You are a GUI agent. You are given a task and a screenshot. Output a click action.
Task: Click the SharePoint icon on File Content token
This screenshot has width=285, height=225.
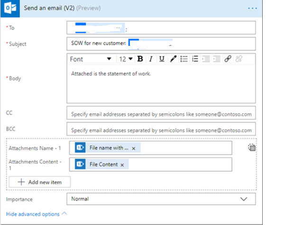coord(80,164)
